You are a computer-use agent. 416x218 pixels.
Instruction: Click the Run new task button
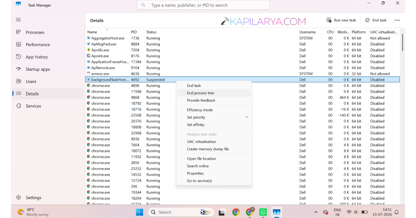coord(341,20)
